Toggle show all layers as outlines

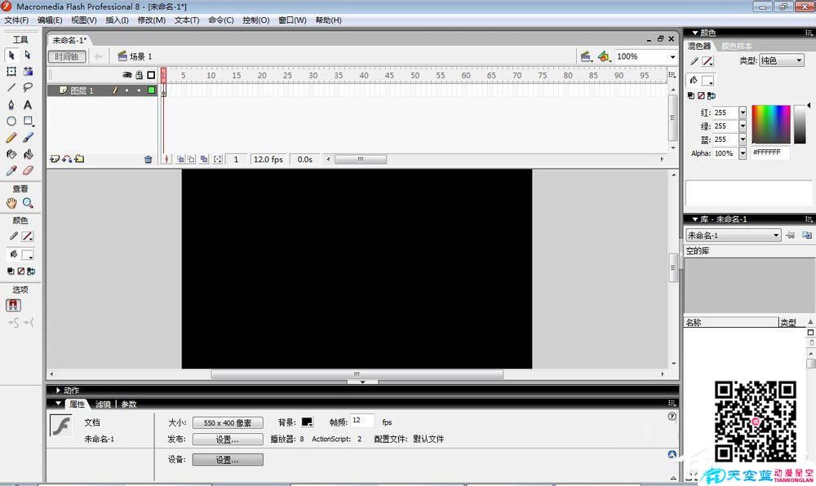point(151,75)
